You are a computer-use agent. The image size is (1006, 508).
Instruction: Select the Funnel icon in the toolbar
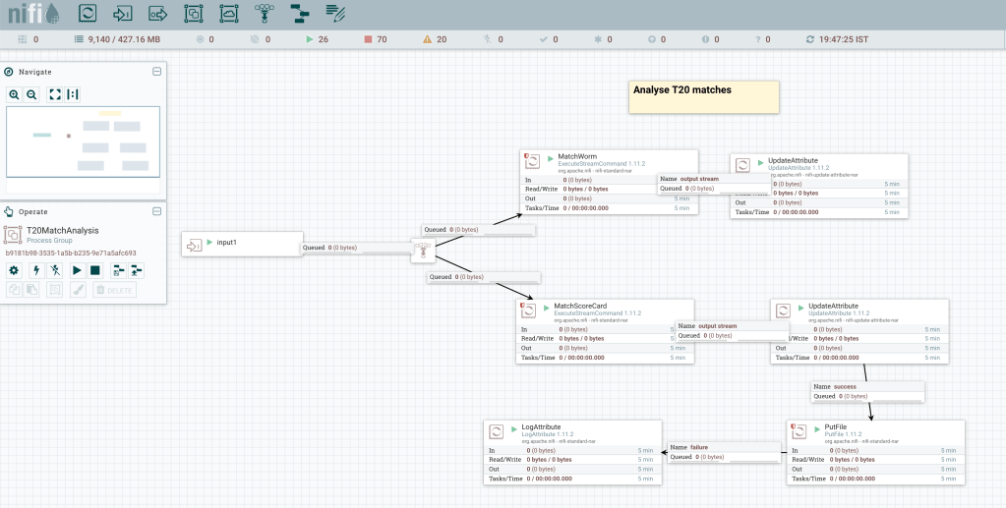(x=265, y=14)
